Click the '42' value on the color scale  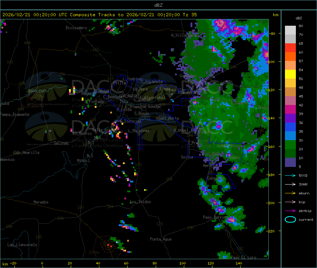[x=301, y=105]
